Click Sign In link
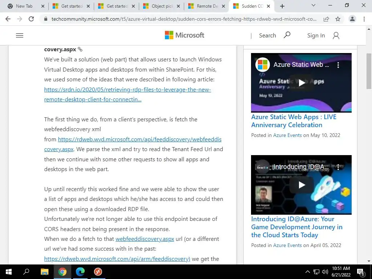This screenshot has height=279, width=372. coord(316,36)
